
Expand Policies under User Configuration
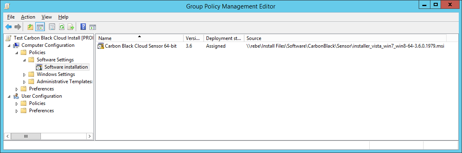(17, 104)
